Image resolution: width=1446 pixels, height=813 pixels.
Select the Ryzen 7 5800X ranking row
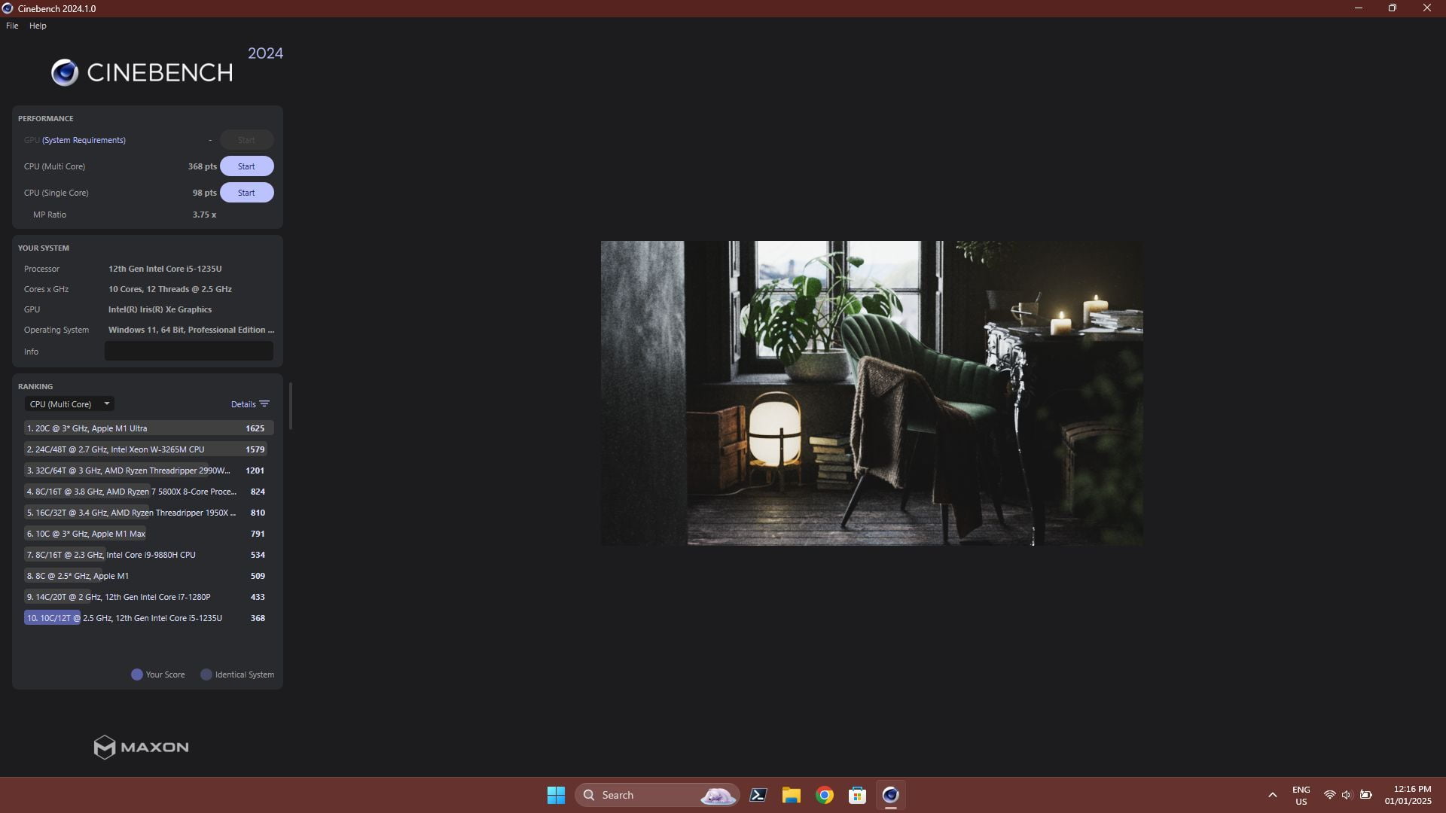point(148,492)
